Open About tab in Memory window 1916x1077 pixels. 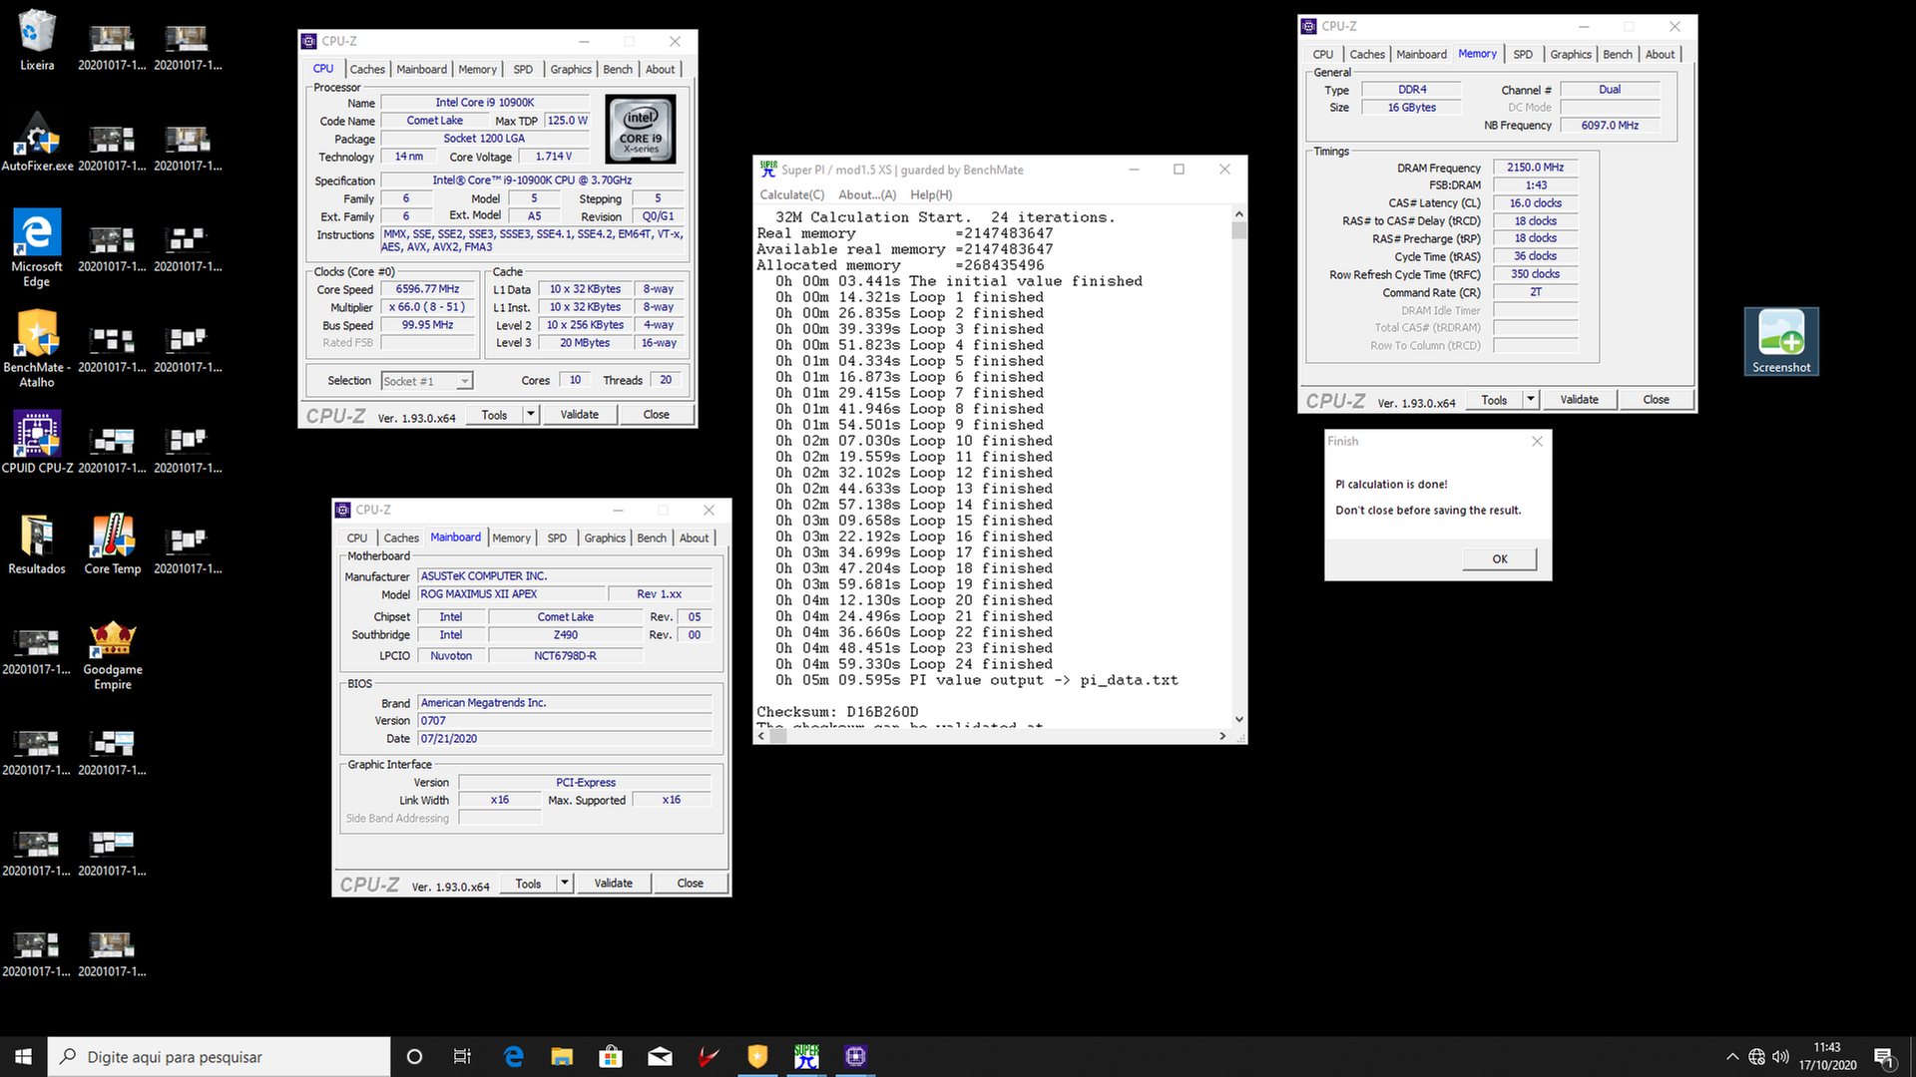1661,55
